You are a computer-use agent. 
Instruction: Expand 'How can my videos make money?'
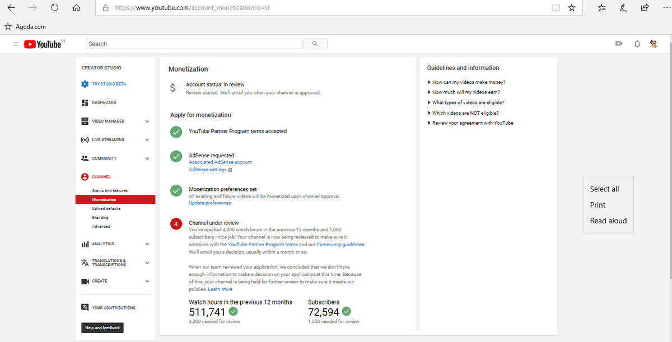[x=466, y=82]
